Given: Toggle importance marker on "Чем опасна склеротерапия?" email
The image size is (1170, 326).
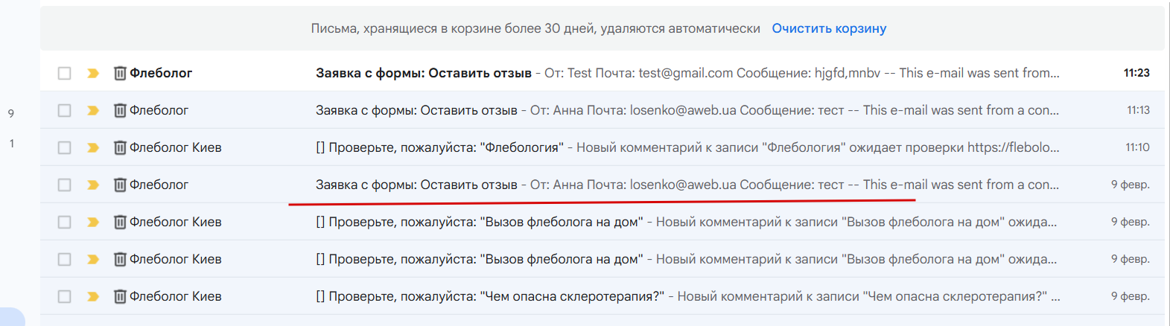Looking at the screenshot, I should click(93, 296).
